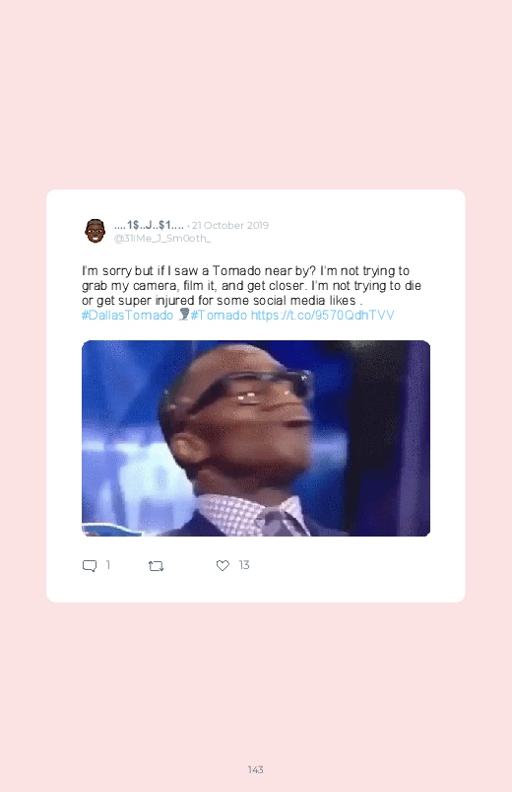Viewport: 512px width, 792px height.
Task: Click the tweet text starting "I'm sorry but"
Action: pyautogui.click(x=251, y=293)
